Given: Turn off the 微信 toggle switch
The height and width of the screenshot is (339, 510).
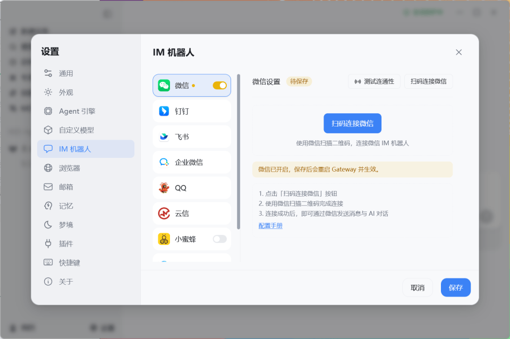Looking at the screenshot, I should (x=219, y=86).
